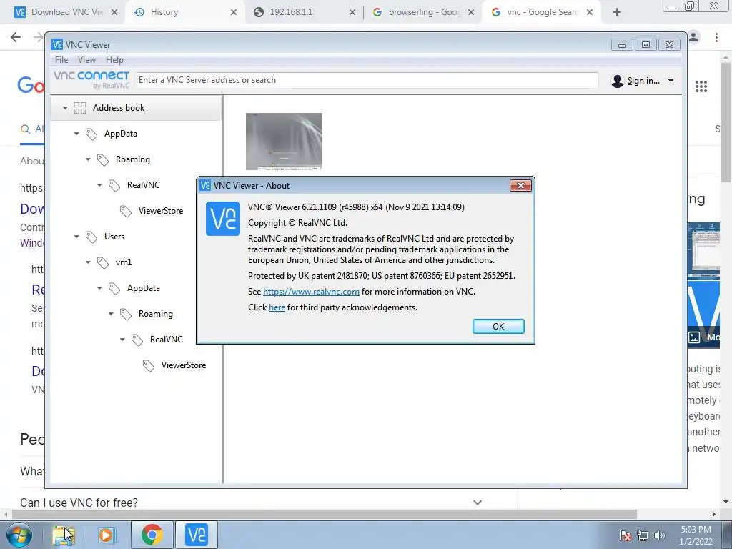Viewport: 732px width, 549px height.
Task: Click the VNC Viewer title bar icon
Action: (57, 44)
